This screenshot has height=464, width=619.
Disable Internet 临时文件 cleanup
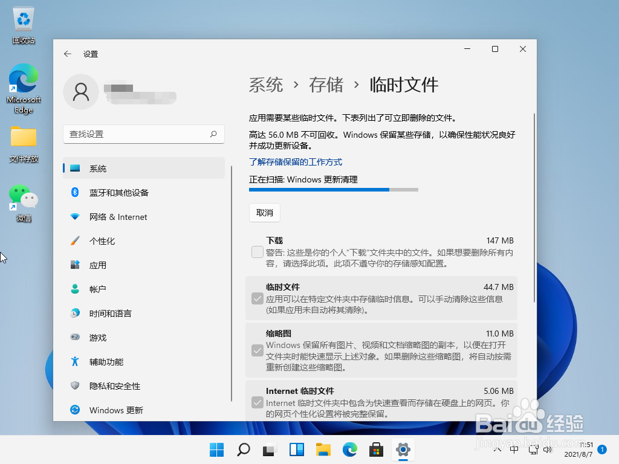point(256,402)
